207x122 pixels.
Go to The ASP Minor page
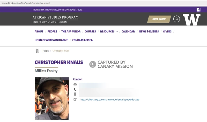71,31
